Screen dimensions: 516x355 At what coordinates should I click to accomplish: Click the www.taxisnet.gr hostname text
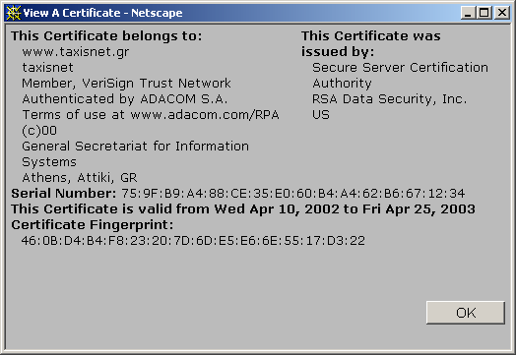click(76, 52)
